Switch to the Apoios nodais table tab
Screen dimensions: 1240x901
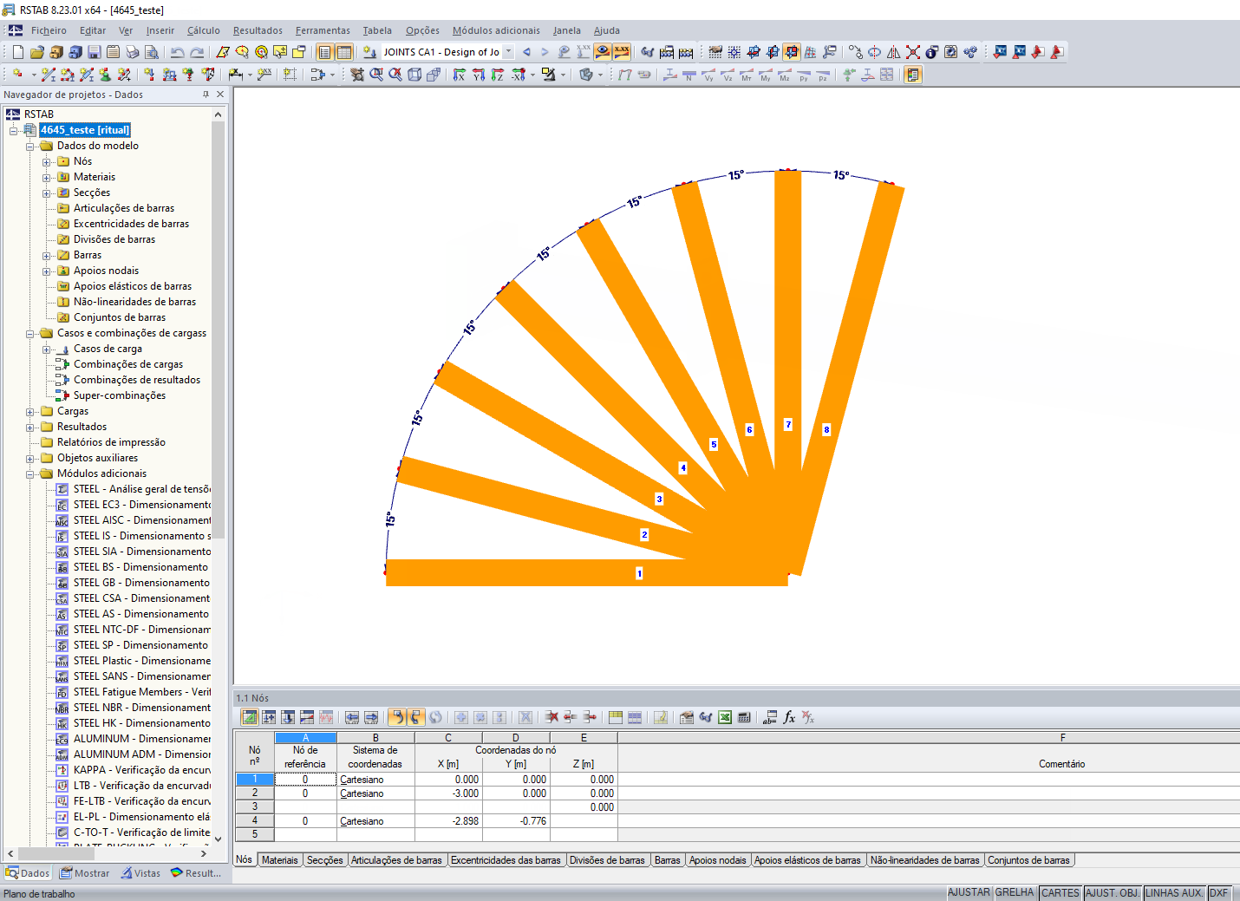[x=718, y=860]
